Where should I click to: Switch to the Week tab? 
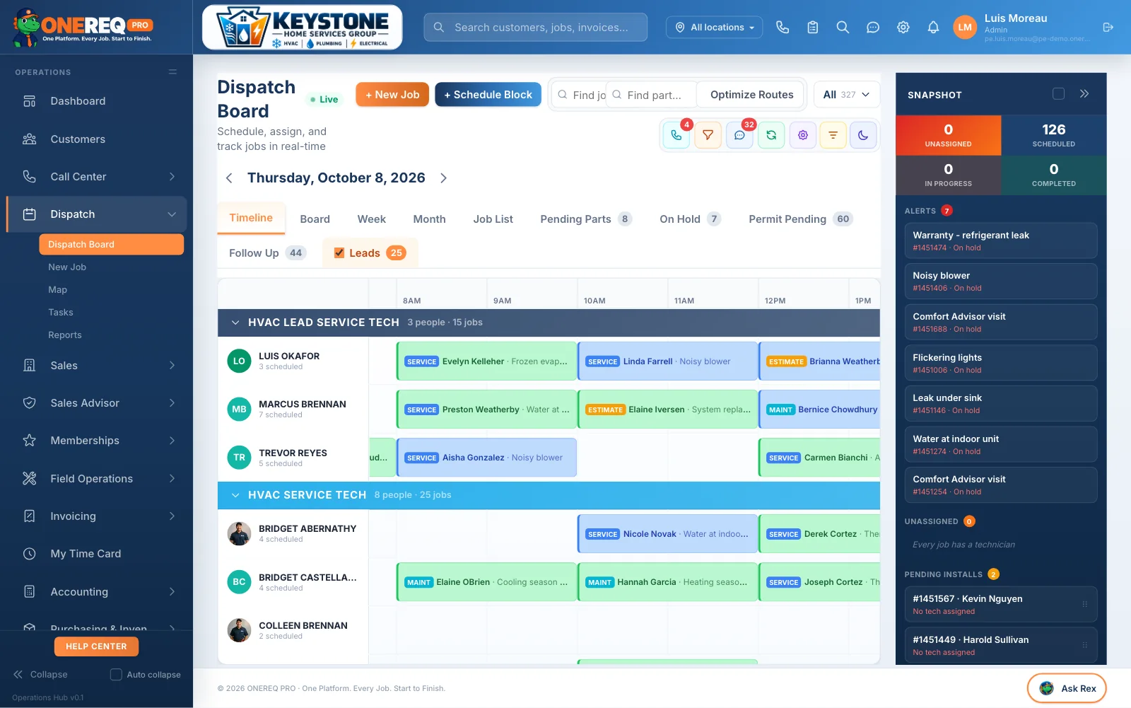point(371,219)
